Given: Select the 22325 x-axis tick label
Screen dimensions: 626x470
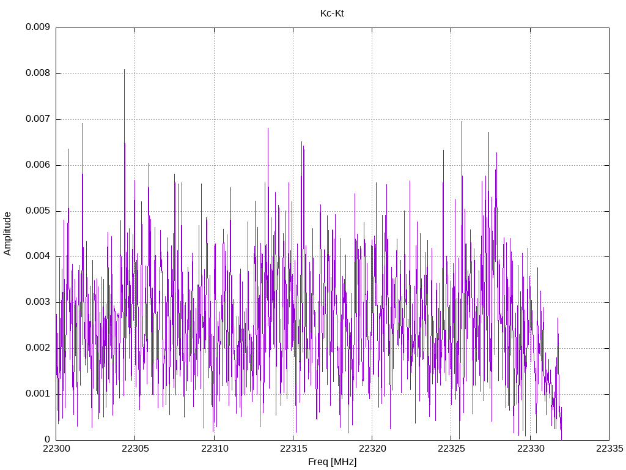Looking at the screenshot, I should tap(451, 449).
